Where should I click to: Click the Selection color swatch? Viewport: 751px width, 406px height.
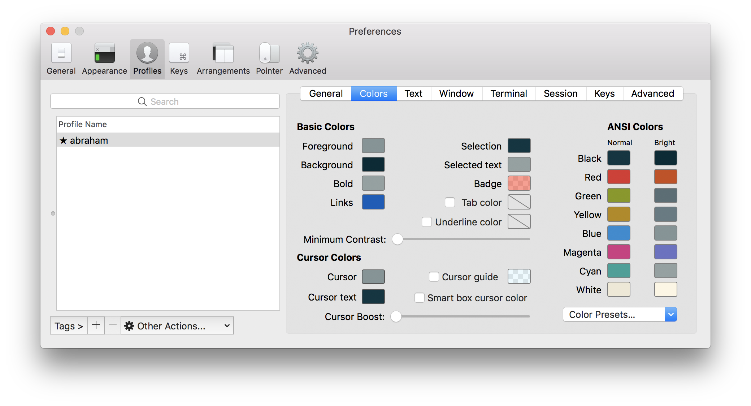(519, 146)
